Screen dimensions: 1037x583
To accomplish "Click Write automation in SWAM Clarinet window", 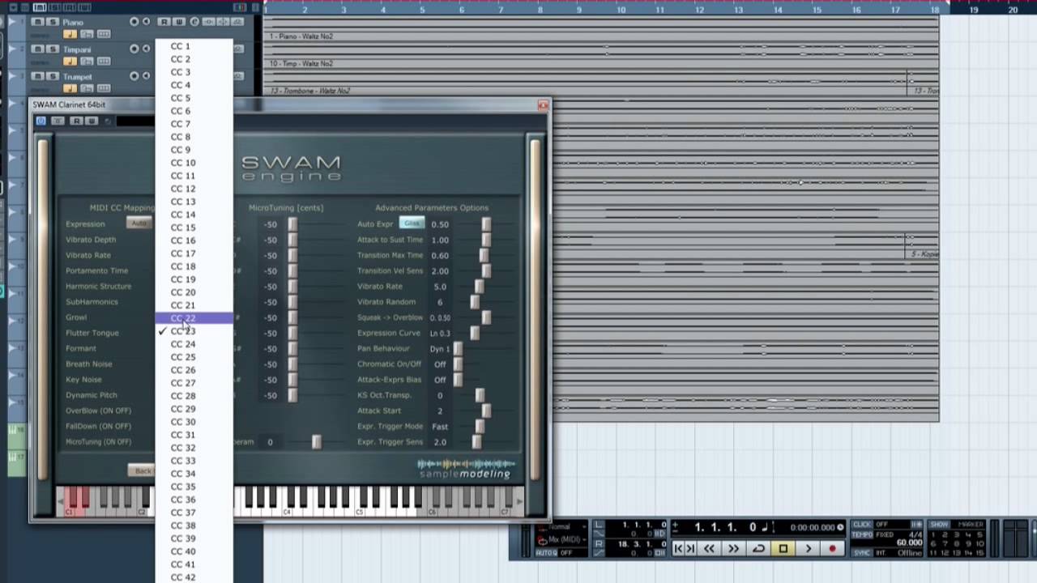I will [x=91, y=121].
